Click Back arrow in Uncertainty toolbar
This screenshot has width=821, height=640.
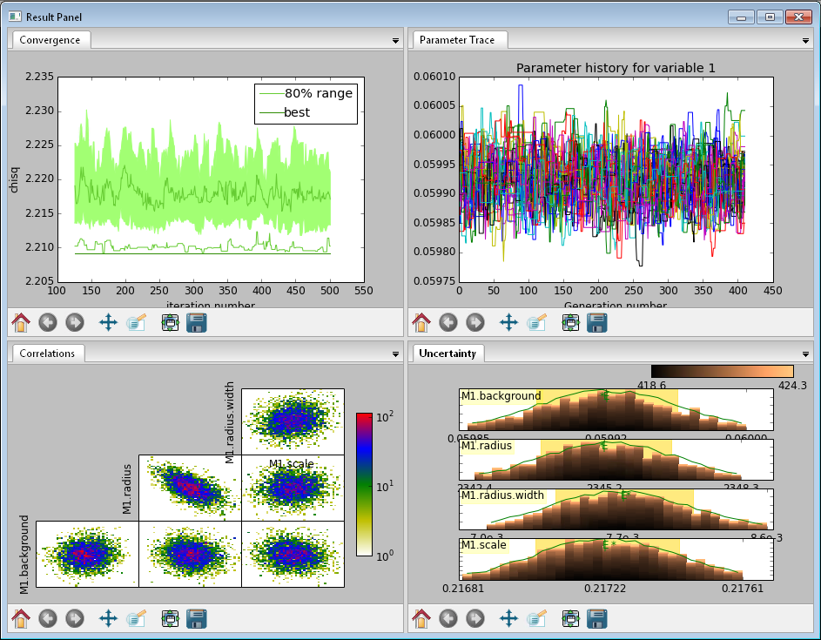tap(448, 618)
